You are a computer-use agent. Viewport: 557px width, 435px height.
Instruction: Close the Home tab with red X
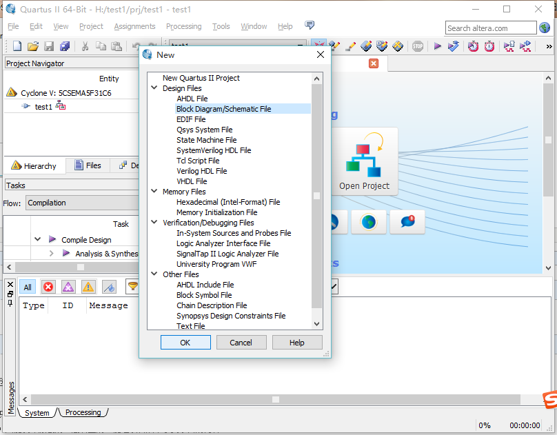pyautogui.click(x=374, y=63)
